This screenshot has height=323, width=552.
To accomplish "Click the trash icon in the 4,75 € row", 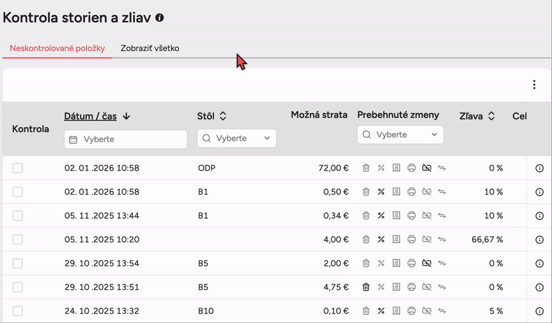I will coord(366,287).
